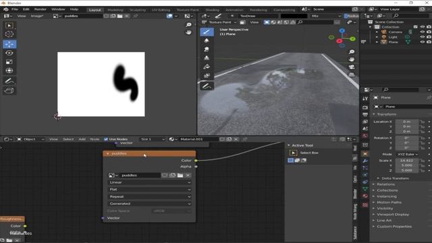Select the Scale tool in image editor toolbar
The image size is (432, 243).
coord(9,61)
